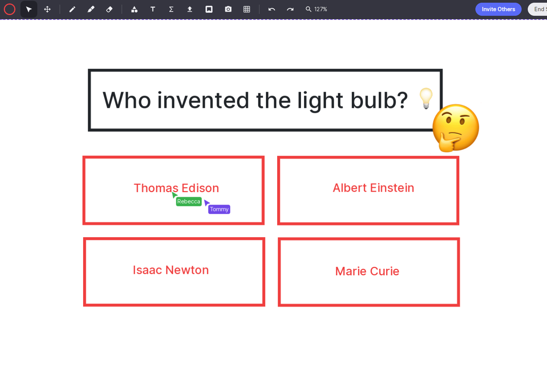Select the move/pan canvas tool
The height and width of the screenshot is (382, 547).
tap(47, 9)
